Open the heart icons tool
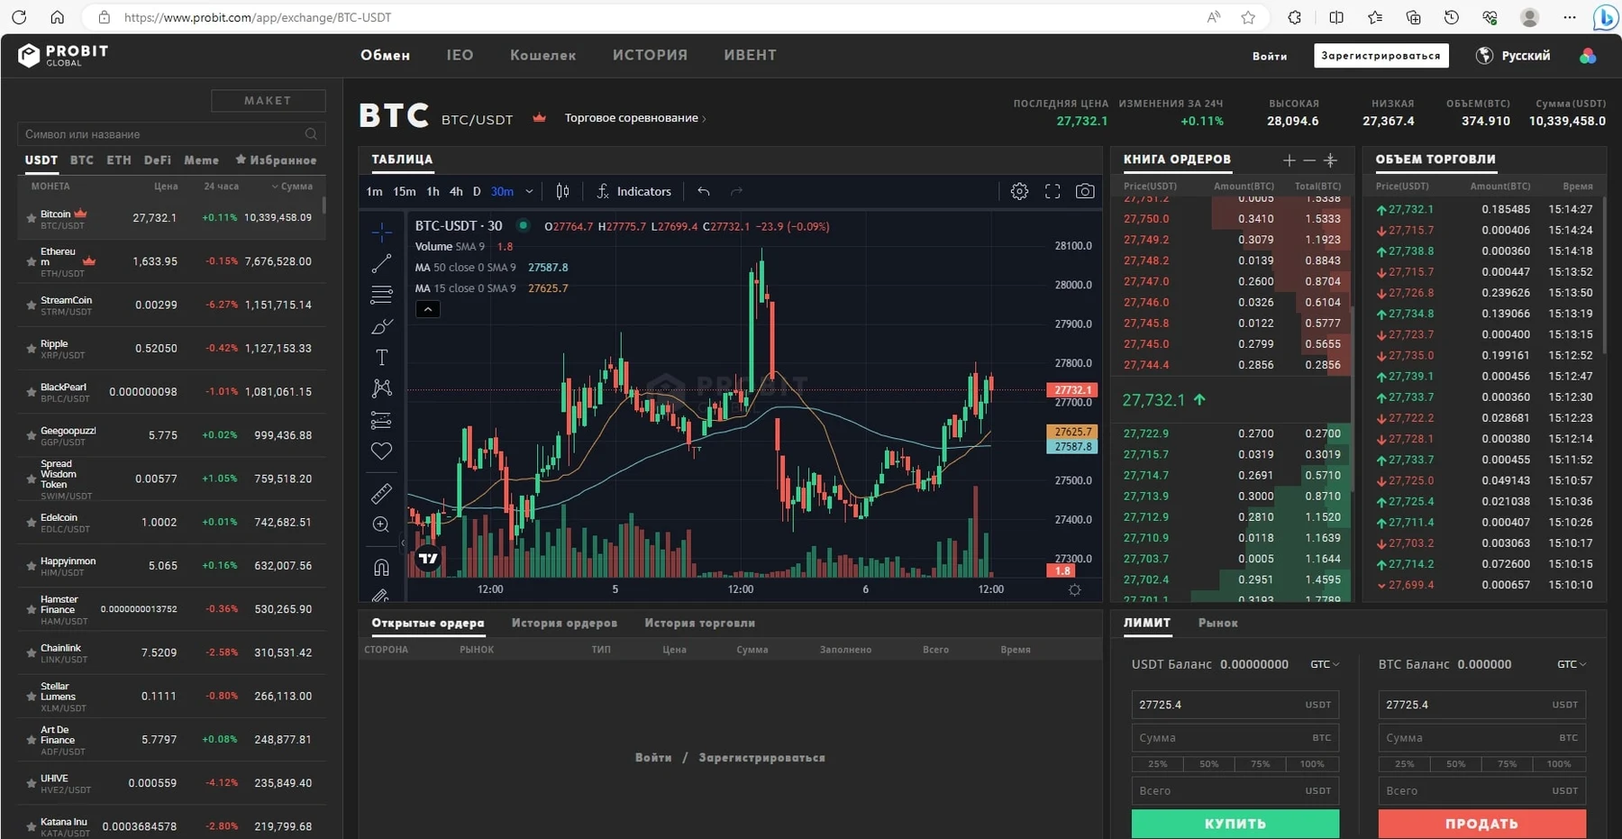The image size is (1622, 839). (382, 451)
